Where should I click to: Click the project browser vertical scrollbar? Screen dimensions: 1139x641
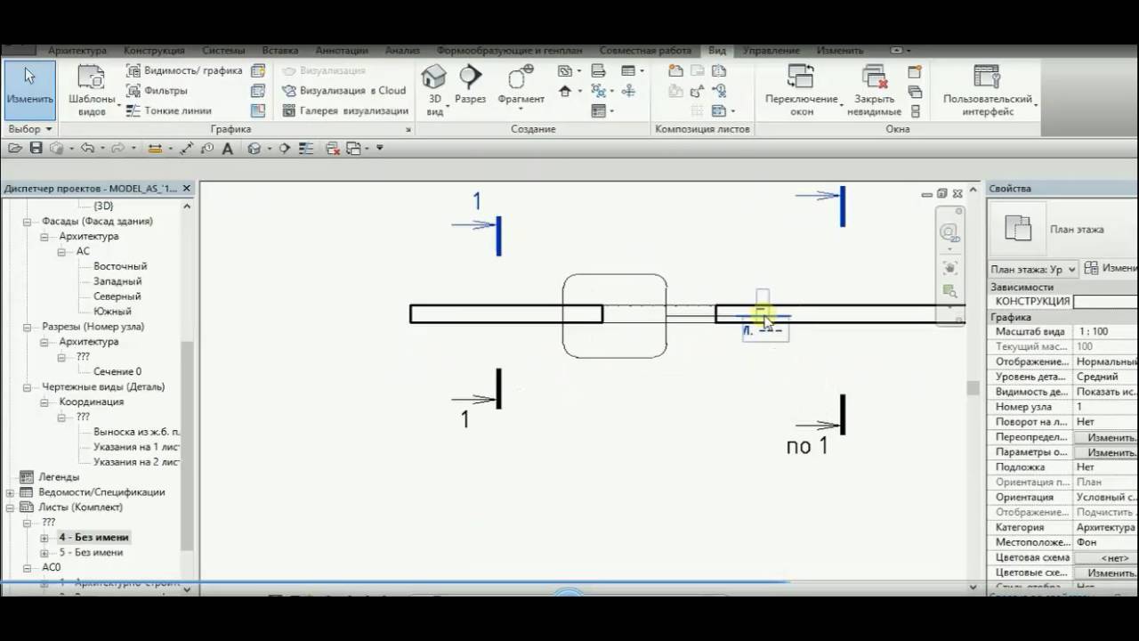(187, 445)
